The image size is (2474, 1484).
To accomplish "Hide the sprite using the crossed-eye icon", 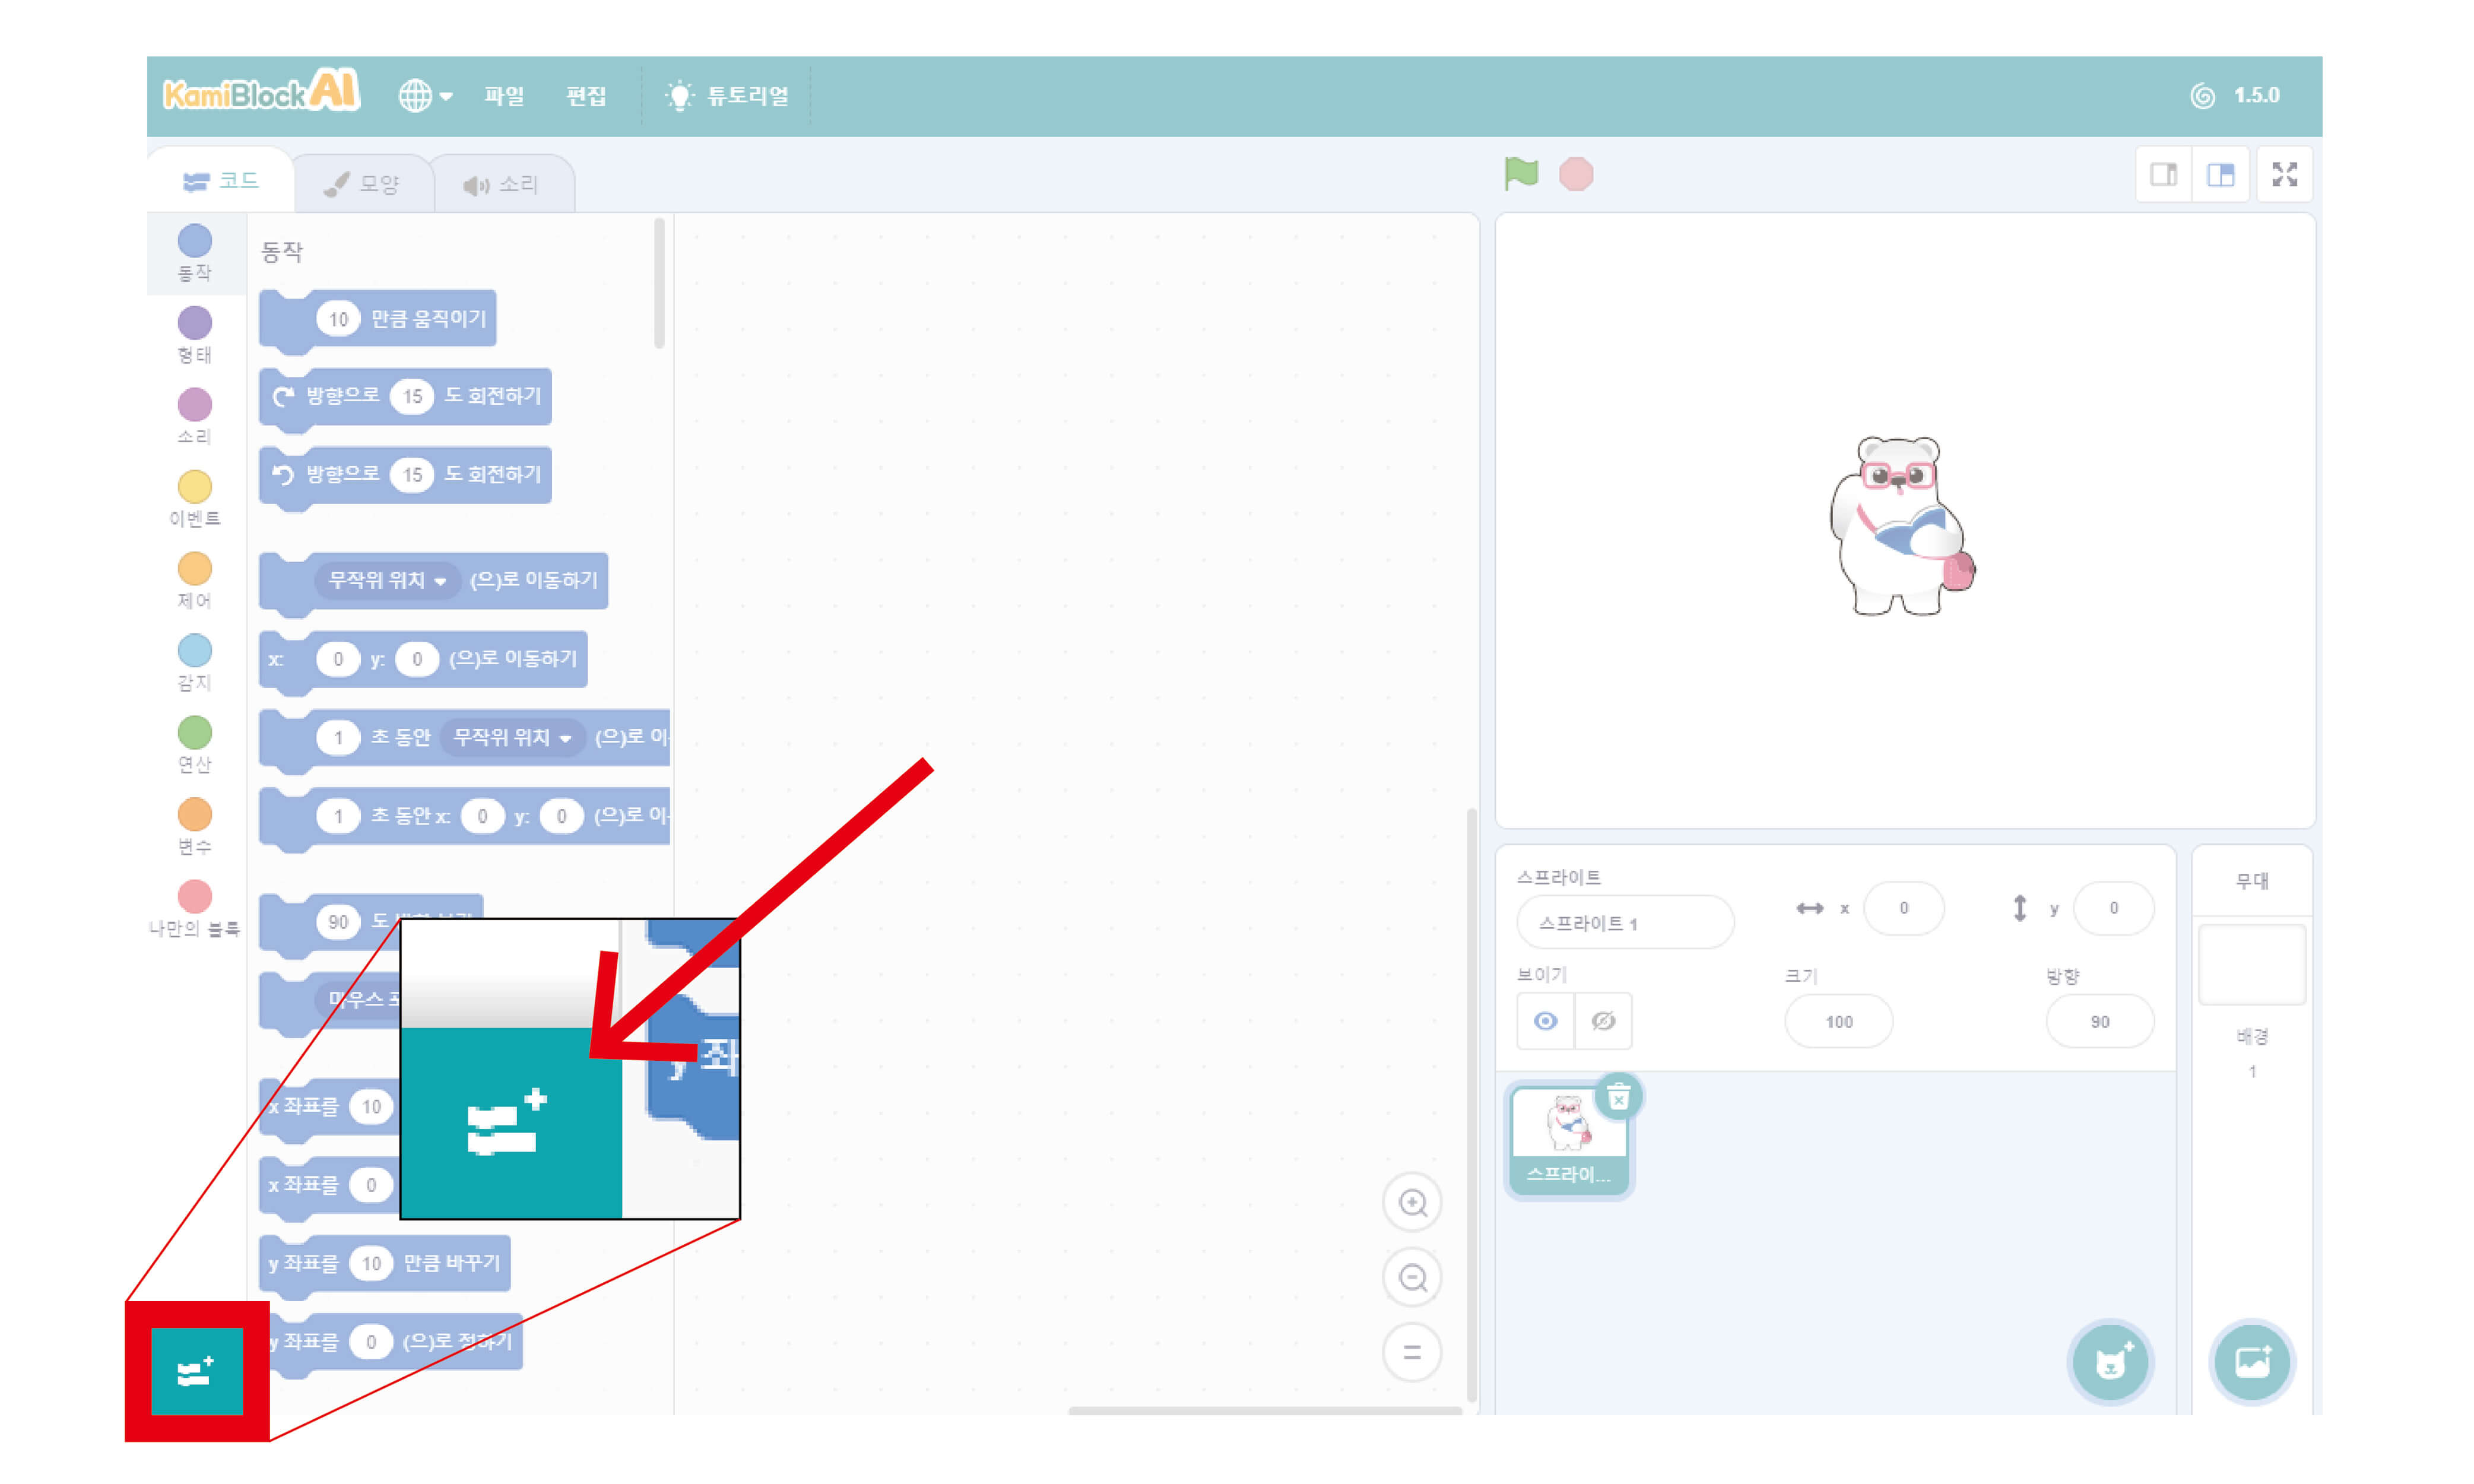I will pos(1603,1021).
